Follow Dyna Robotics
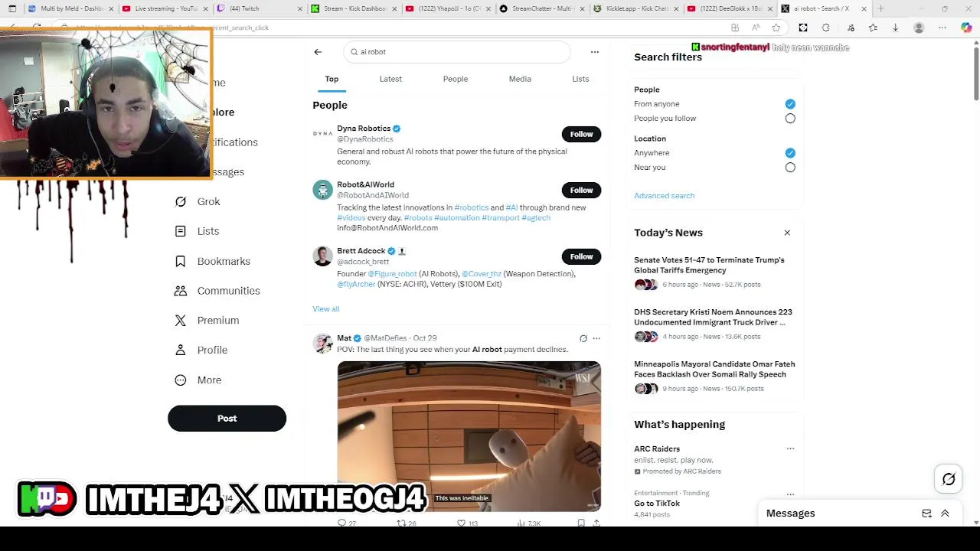Viewport: 980px width, 551px height. point(581,134)
